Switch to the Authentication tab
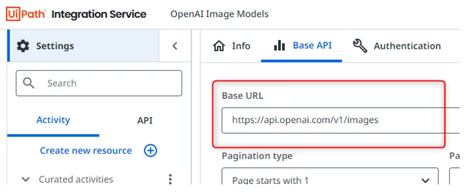This screenshot has width=467, height=196. coord(397,46)
